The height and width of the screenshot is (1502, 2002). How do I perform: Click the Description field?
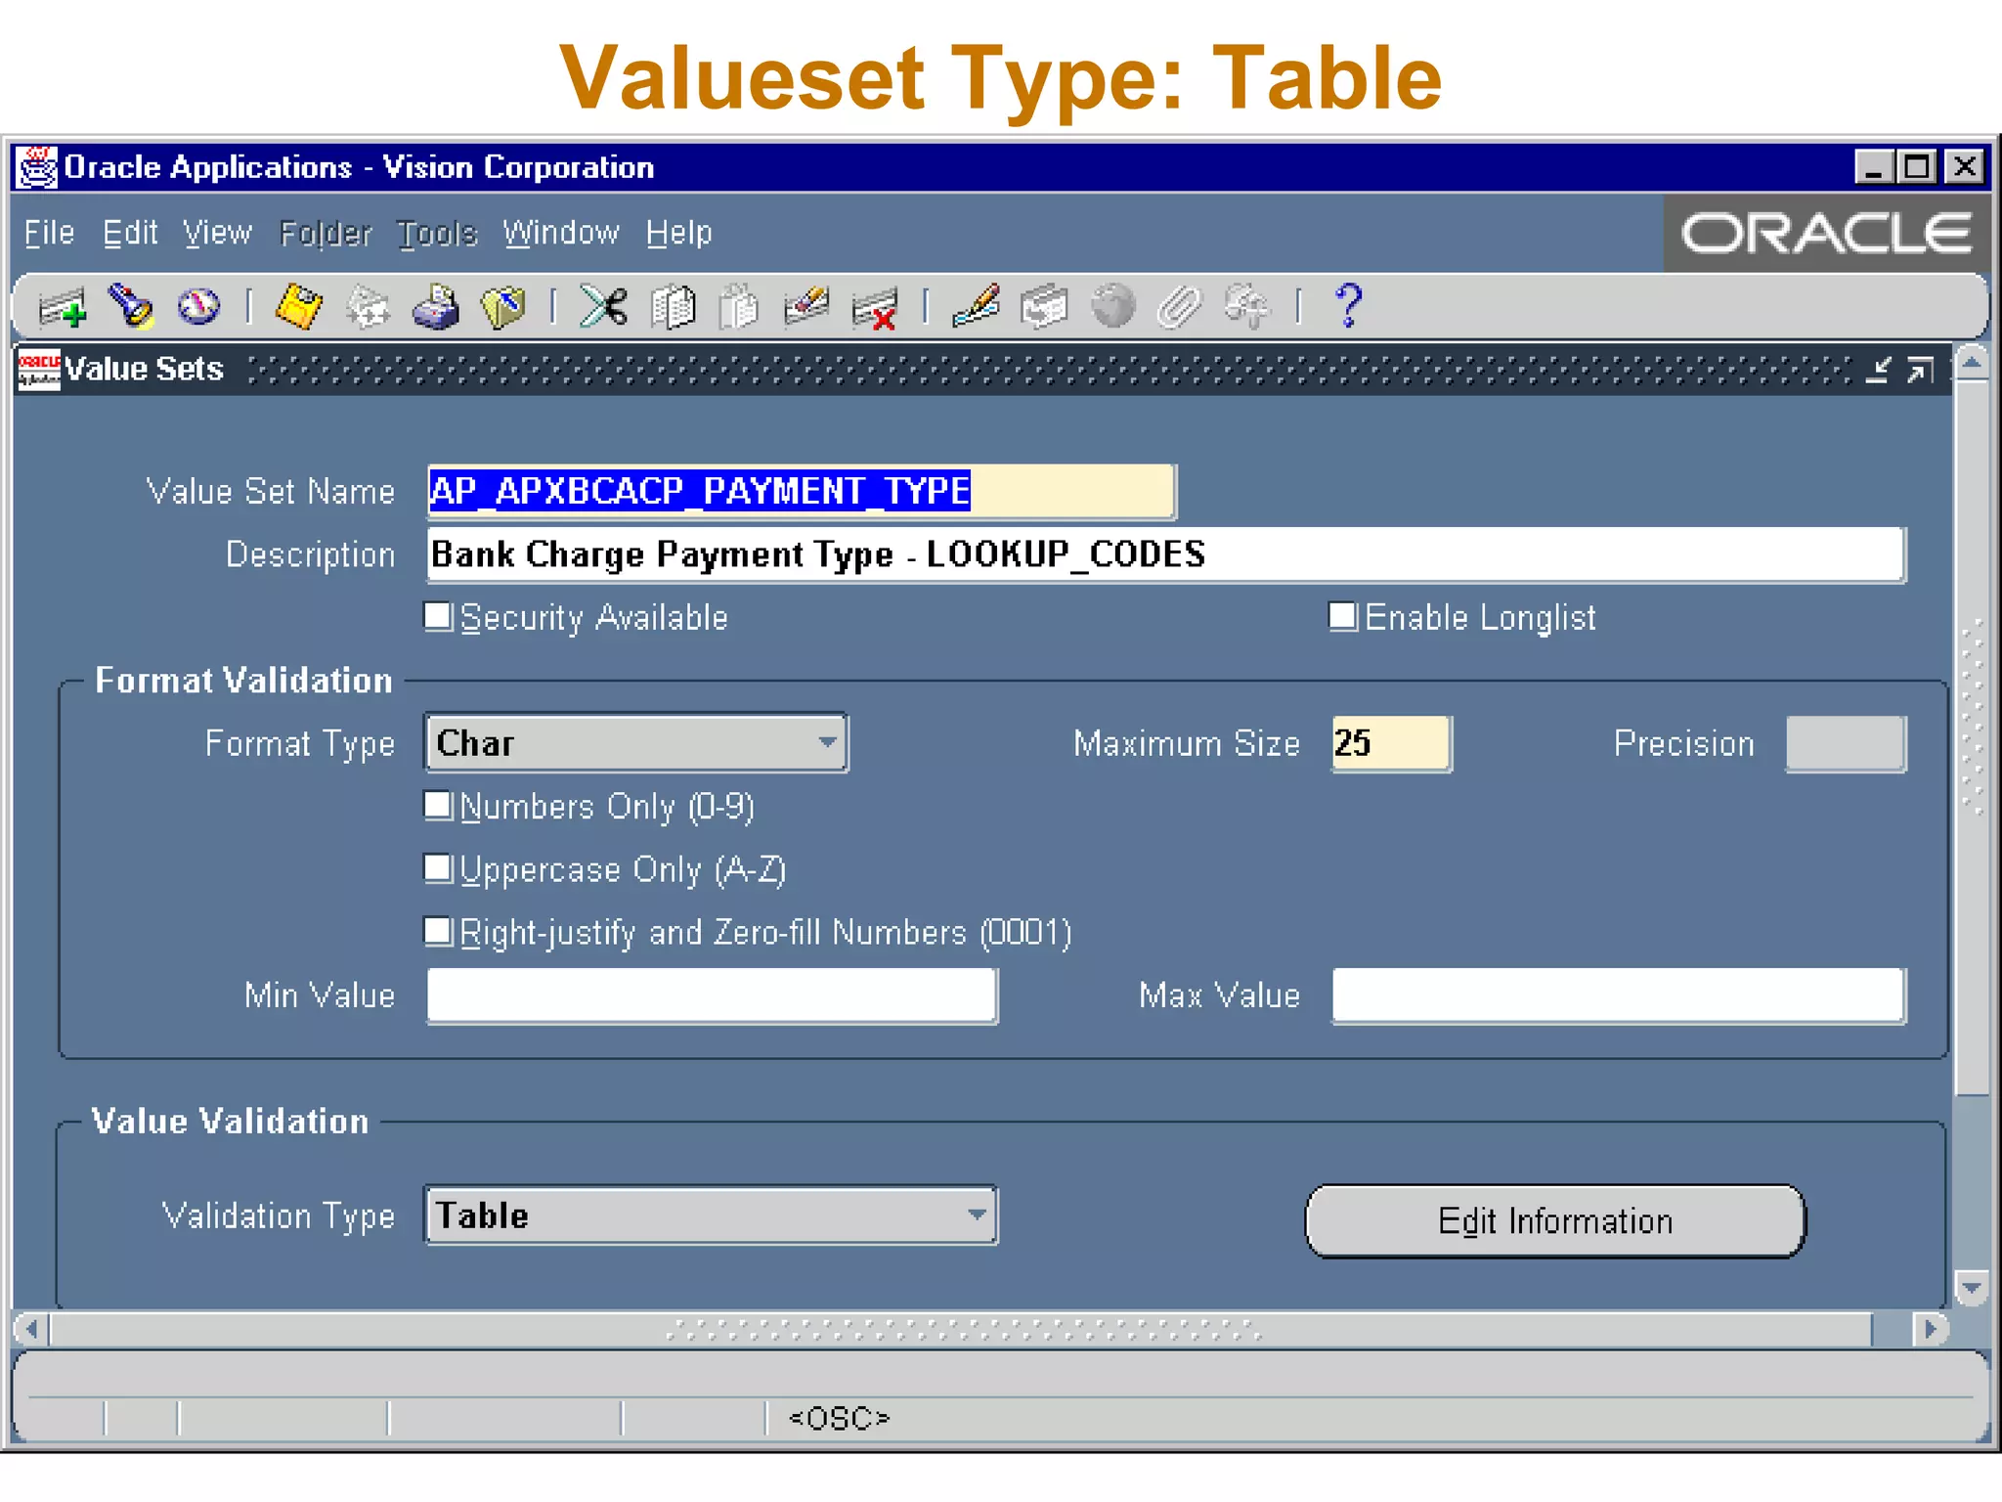tap(1166, 554)
